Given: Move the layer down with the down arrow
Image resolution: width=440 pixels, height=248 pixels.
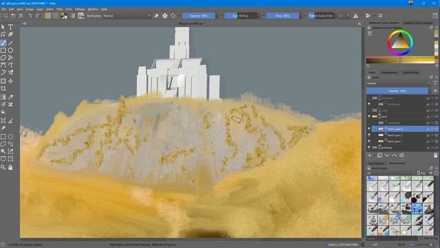Looking at the screenshot, I should (x=387, y=155).
